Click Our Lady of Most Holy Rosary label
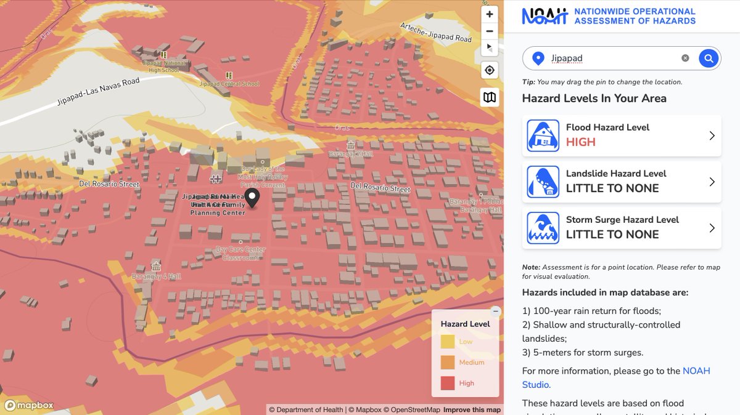The height and width of the screenshot is (415, 740). (x=263, y=177)
